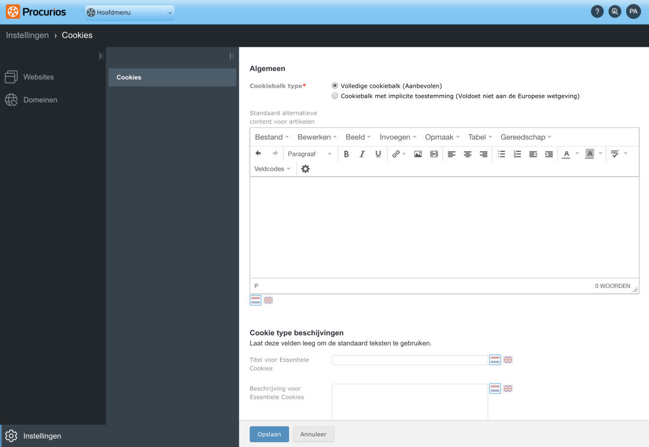Align text right
This screenshot has height=447, width=649.
point(483,154)
